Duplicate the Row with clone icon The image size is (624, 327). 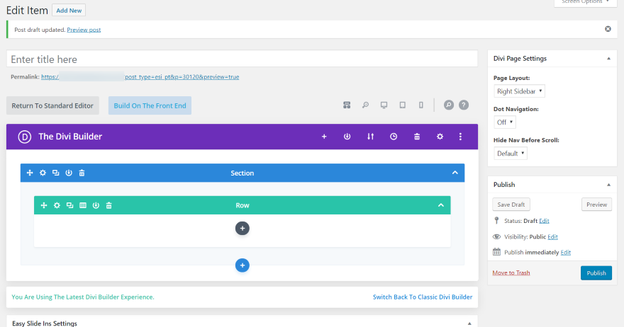pos(69,205)
